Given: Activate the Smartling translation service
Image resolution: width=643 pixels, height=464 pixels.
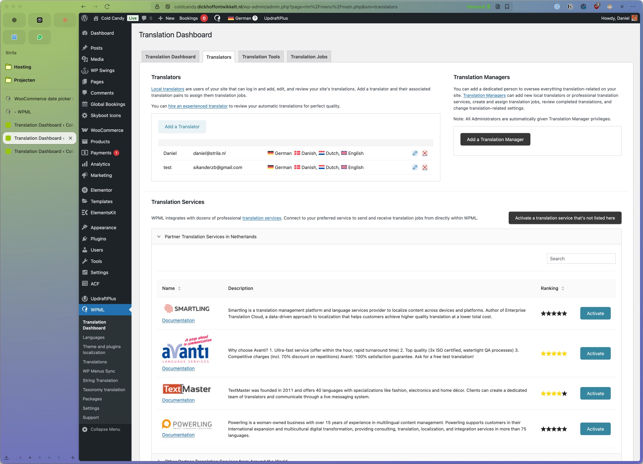Looking at the screenshot, I should pos(595,313).
